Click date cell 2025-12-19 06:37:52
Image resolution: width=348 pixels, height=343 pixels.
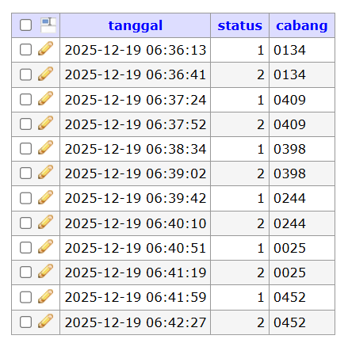136,124
